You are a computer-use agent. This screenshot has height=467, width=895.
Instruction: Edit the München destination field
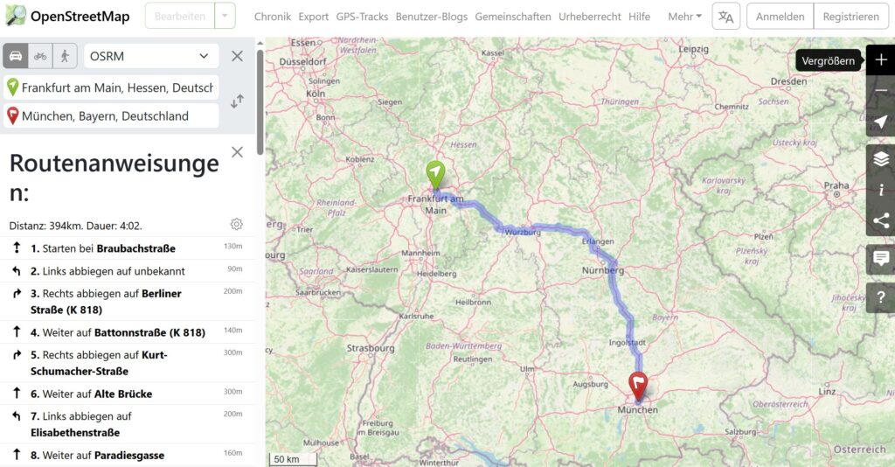(x=111, y=116)
